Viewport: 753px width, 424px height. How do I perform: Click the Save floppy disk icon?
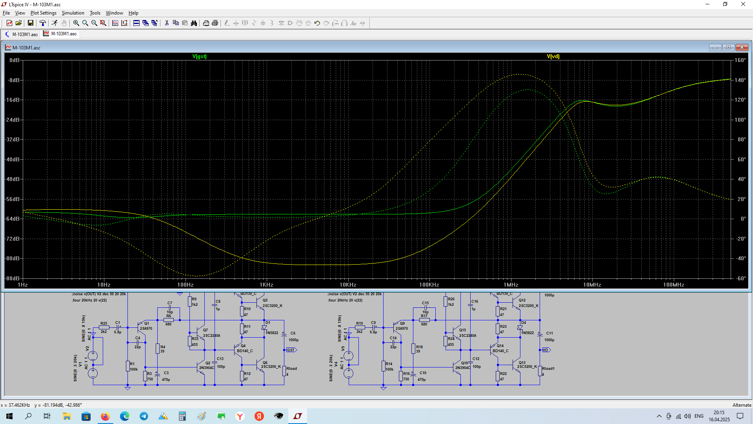(x=30, y=23)
